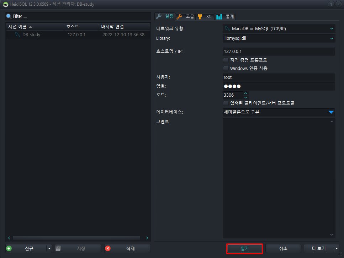344x258 pixels.
Task: Click the help question mark button
Action: 331,4
